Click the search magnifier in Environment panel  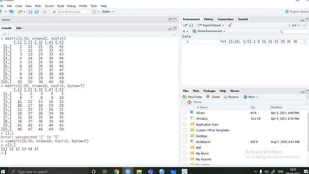[x=281, y=31]
